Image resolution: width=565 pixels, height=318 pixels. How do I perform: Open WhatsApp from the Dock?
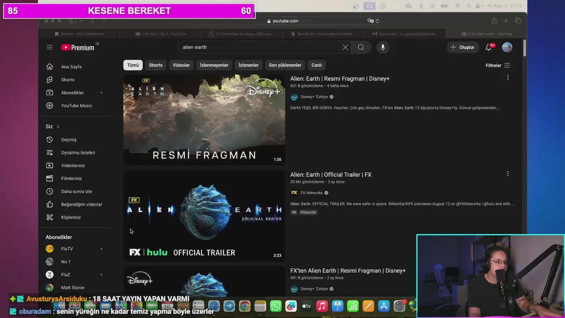(275, 306)
